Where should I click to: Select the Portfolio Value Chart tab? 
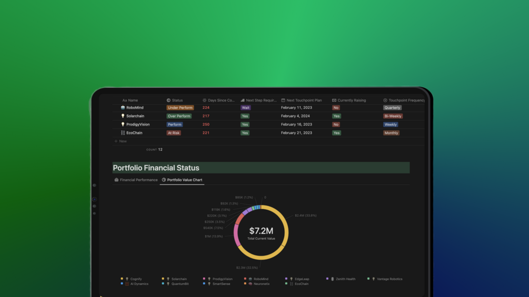pos(182,180)
